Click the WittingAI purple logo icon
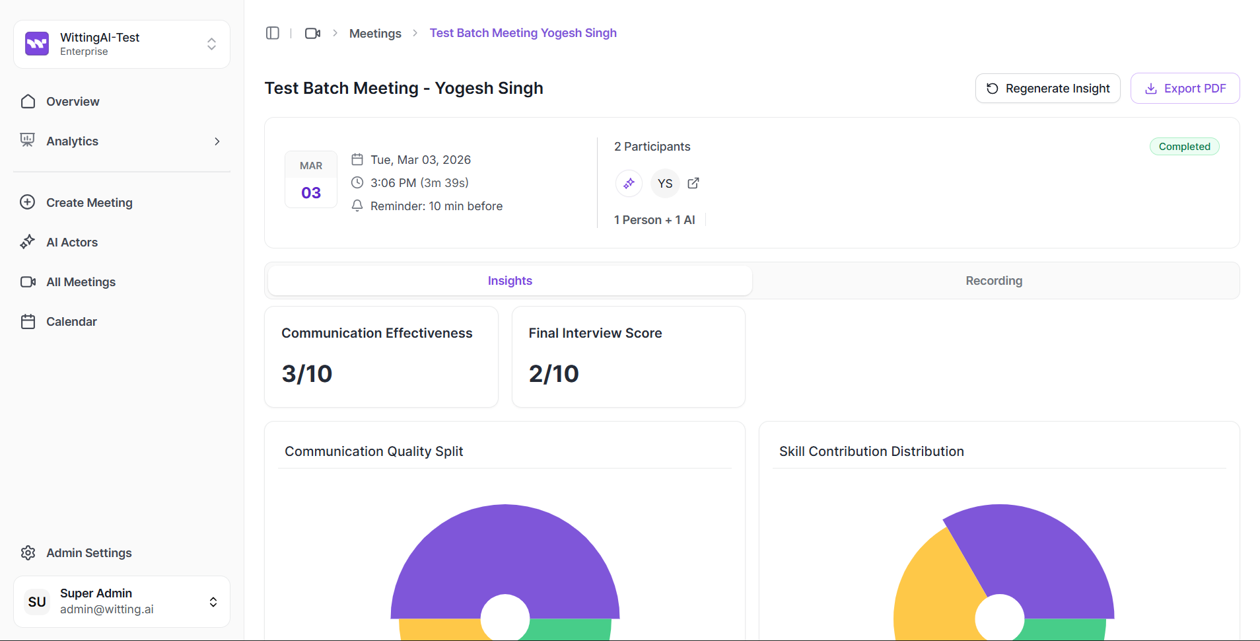Screen dimensions: 1260x641 37,44
